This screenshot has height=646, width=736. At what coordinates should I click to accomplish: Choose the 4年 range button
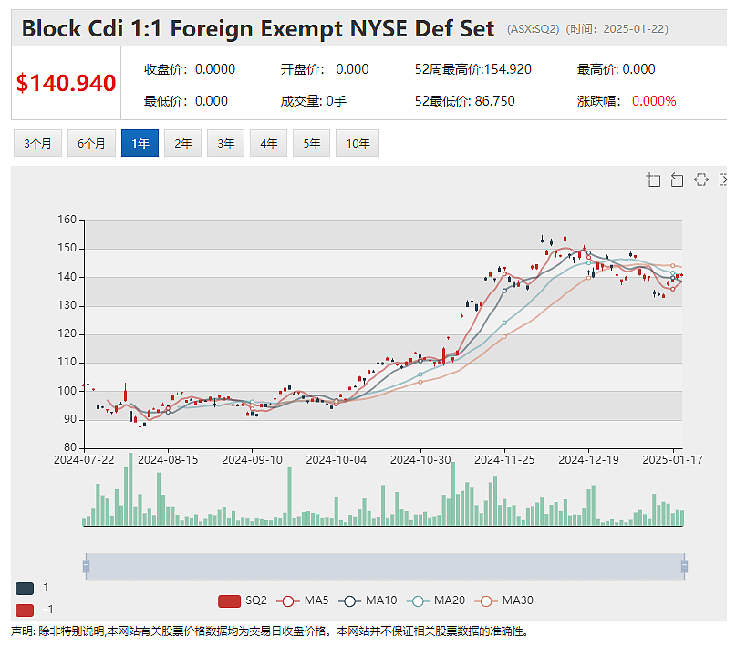[x=268, y=143]
